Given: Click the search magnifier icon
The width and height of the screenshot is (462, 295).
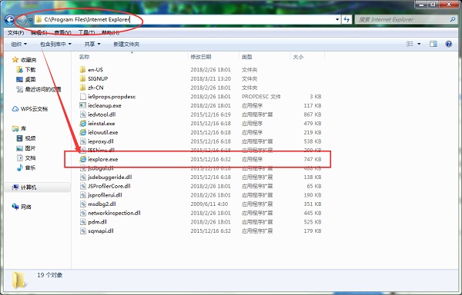Looking at the screenshot, I should [452, 19].
